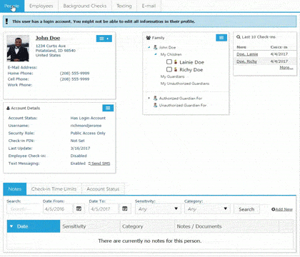Image resolution: width=300 pixels, height=257 pixels.
Task: Open Account Details panel menu icon
Action: 108,108
